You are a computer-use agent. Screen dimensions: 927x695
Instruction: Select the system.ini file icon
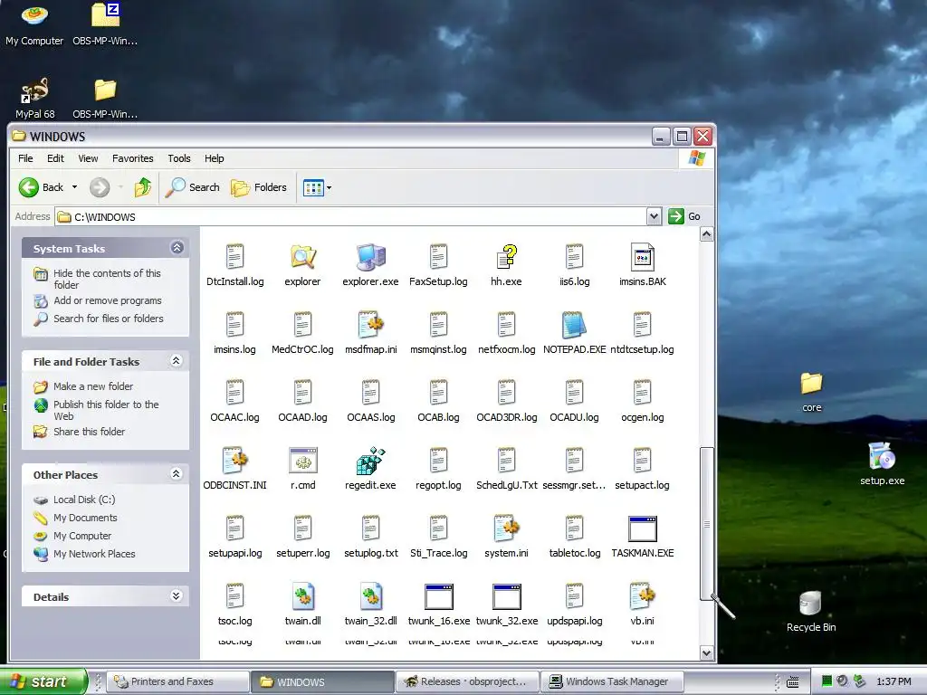point(506,528)
